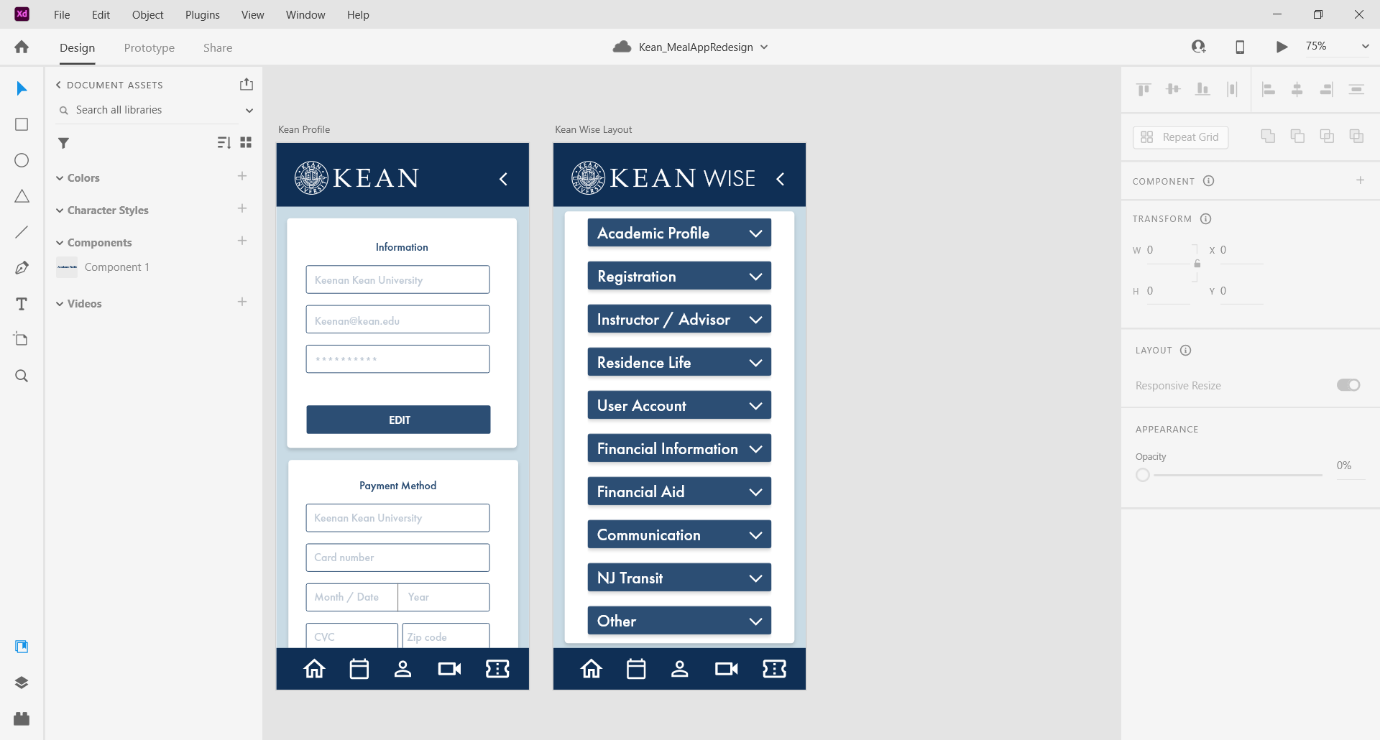Image resolution: width=1380 pixels, height=740 pixels.
Task: Expand Academic Profile dropdown in Kean Wise artboard
Action: click(755, 233)
